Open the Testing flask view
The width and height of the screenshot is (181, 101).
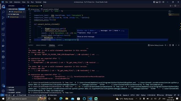pyautogui.click(x=3, y=40)
